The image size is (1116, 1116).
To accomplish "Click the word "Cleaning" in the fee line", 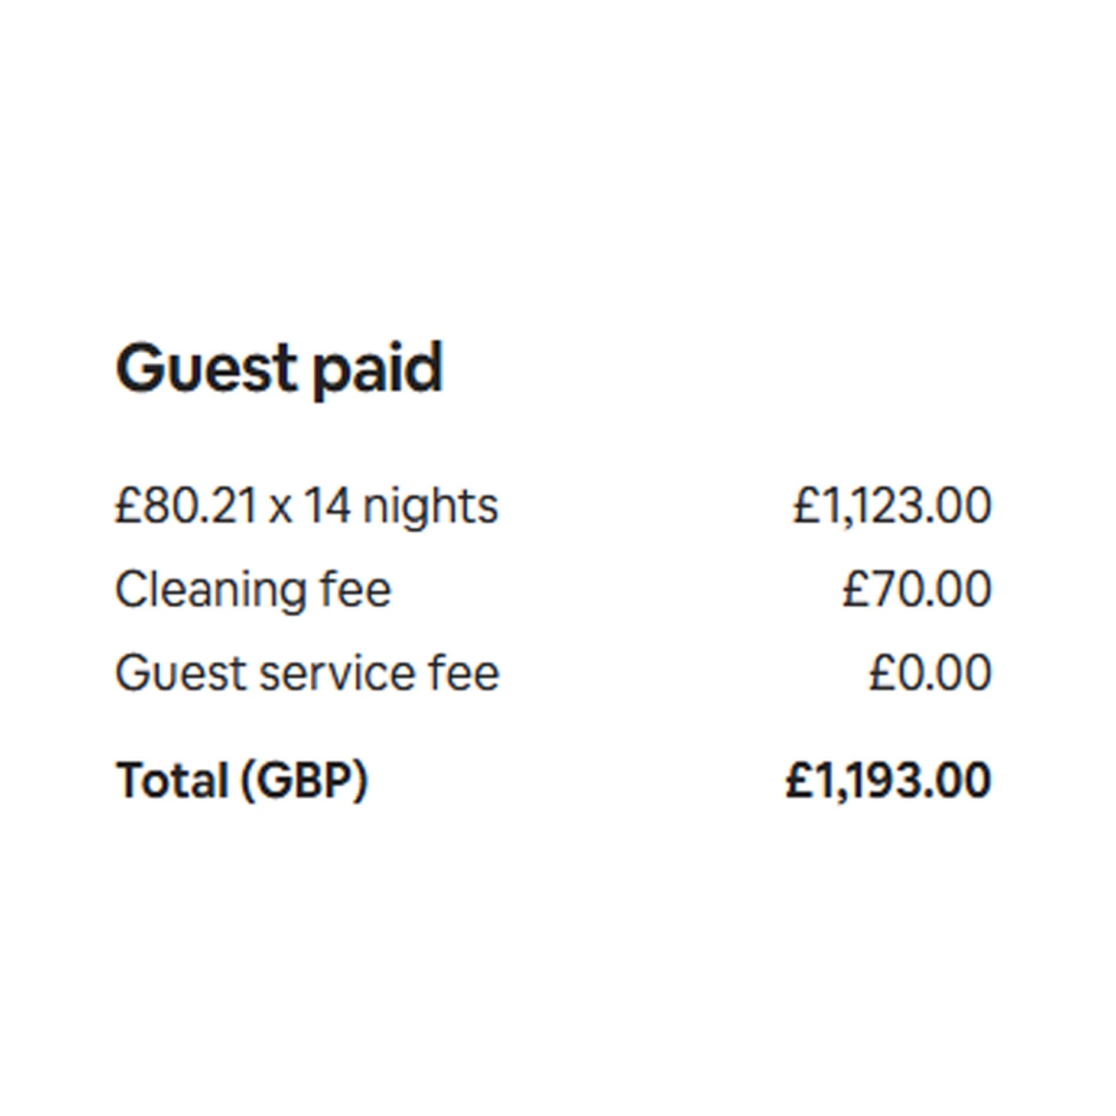I will [211, 589].
